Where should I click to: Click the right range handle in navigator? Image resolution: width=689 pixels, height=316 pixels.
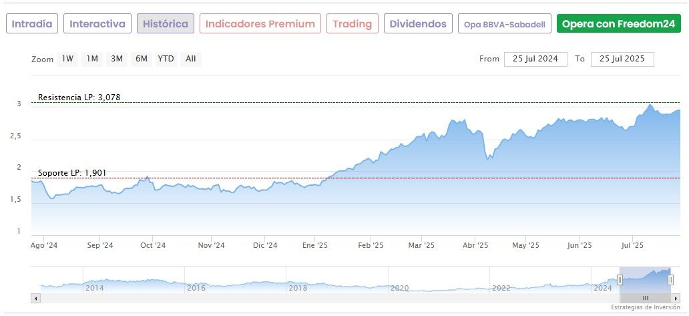[x=670, y=280]
